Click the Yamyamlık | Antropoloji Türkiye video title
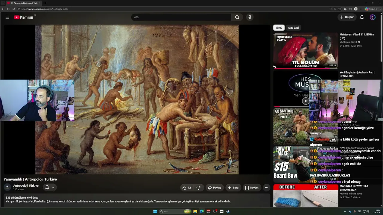This screenshot has height=215, width=383. 30,179
